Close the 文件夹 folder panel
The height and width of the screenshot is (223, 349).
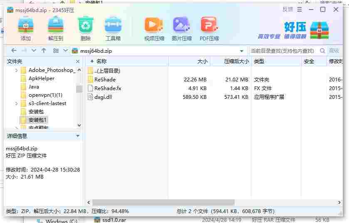pyautogui.click(x=78, y=61)
